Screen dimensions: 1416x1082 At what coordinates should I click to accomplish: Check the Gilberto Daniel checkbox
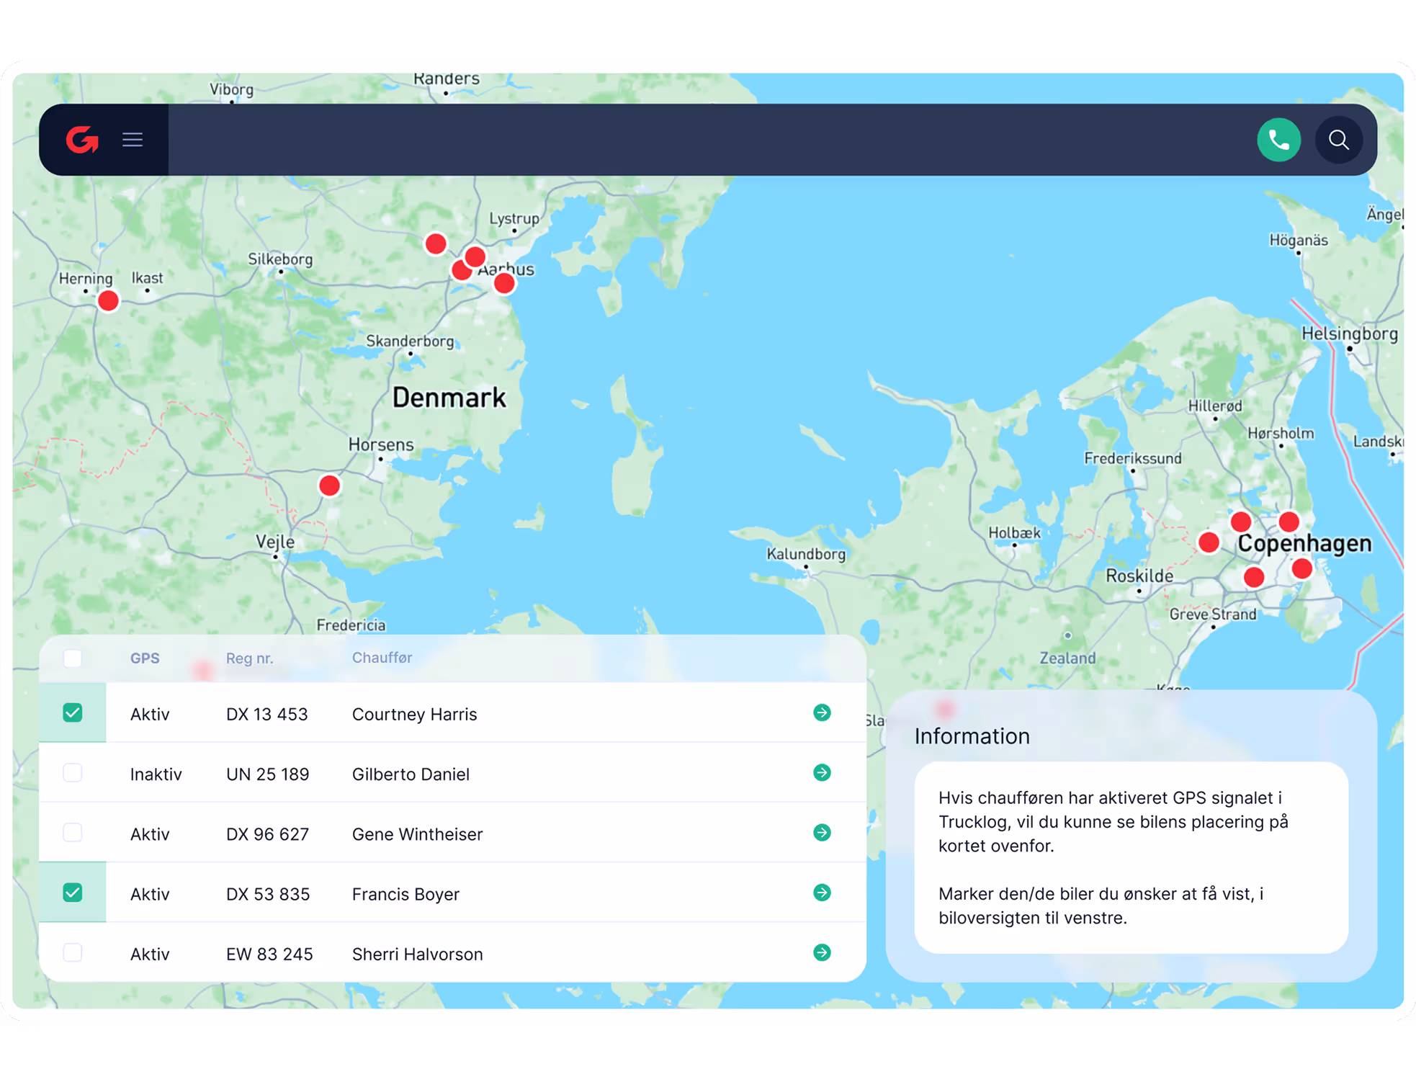[x=73, y=773]
